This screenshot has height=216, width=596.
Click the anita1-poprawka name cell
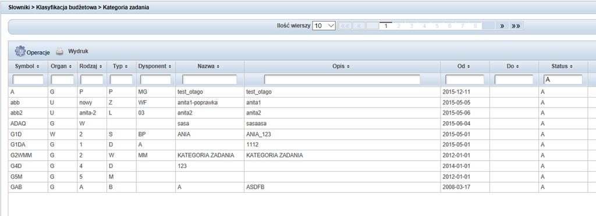210,102
